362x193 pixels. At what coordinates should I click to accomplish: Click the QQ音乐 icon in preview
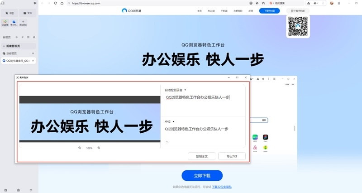click(x=266, y=147)
